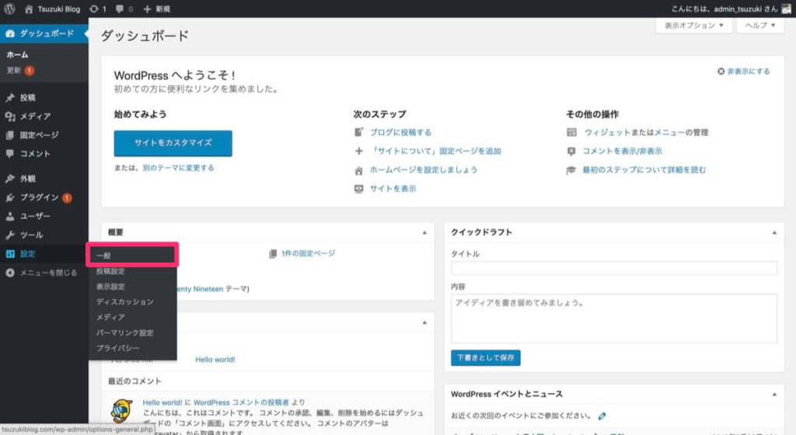Open comments bubble in admin bar
Screen dimensions: 796x435
pyautogui.click(x=120, y=9)
